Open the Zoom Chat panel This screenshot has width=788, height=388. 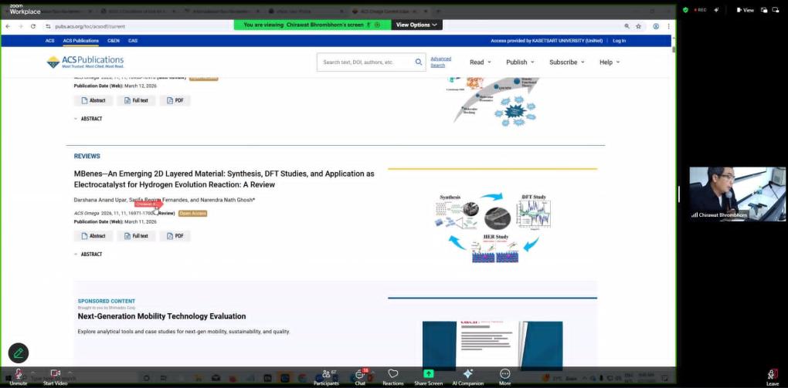point(359,375)
